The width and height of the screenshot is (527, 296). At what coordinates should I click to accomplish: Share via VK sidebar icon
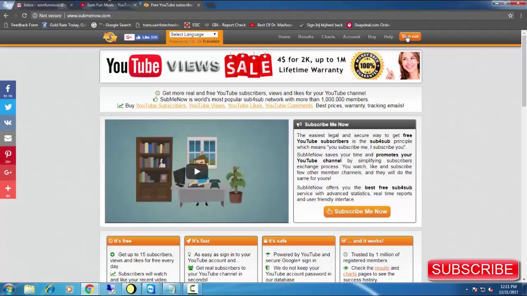8,123
